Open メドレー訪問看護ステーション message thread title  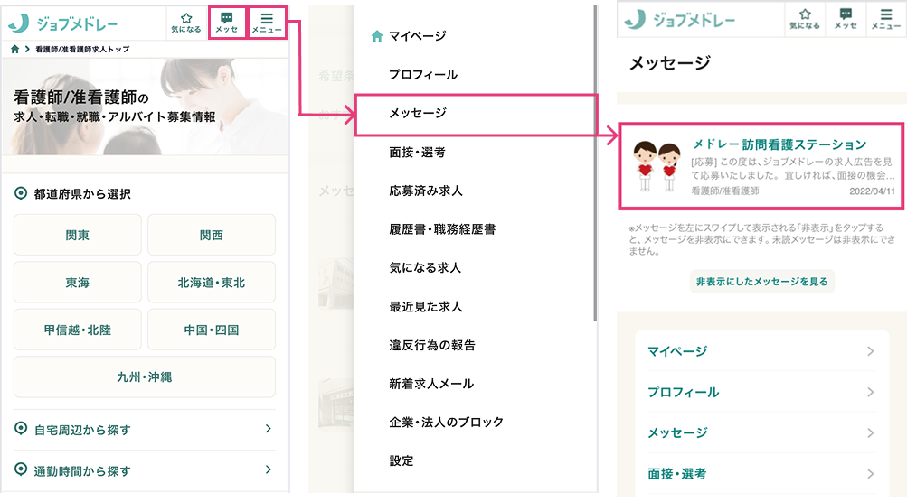click(779, 144)
